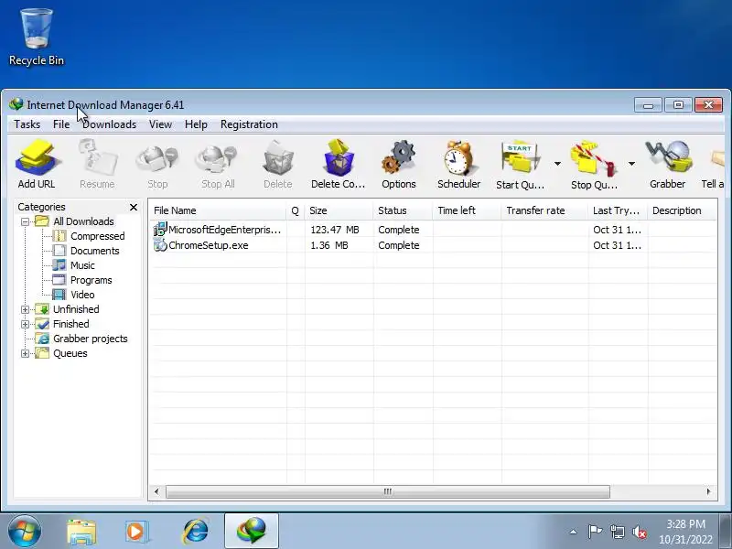
Task: Select the Compressed category icon
Action: pos(59,236)
